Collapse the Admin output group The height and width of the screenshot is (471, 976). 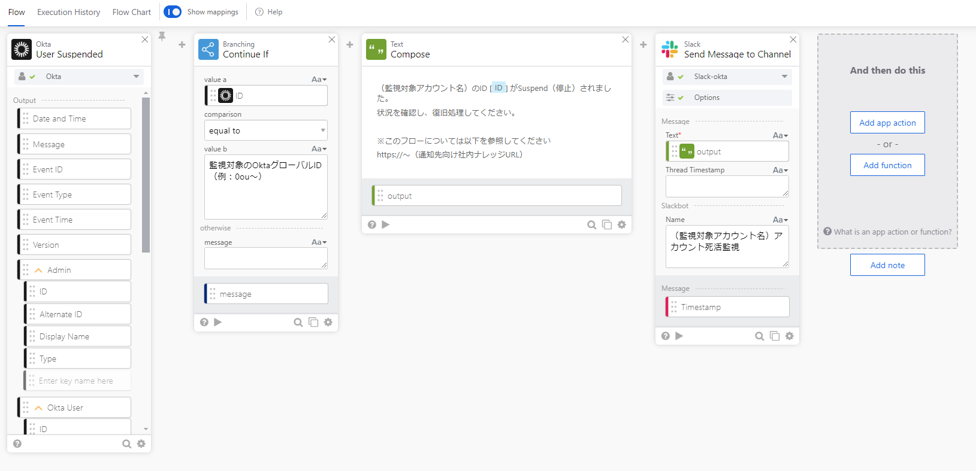click(38, 271)
